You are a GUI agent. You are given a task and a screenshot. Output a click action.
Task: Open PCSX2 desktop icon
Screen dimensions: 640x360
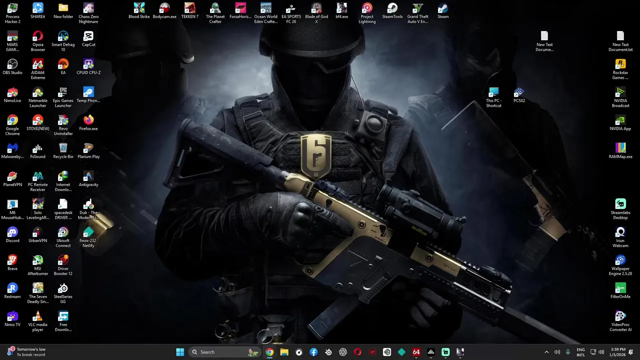[519, 94]
